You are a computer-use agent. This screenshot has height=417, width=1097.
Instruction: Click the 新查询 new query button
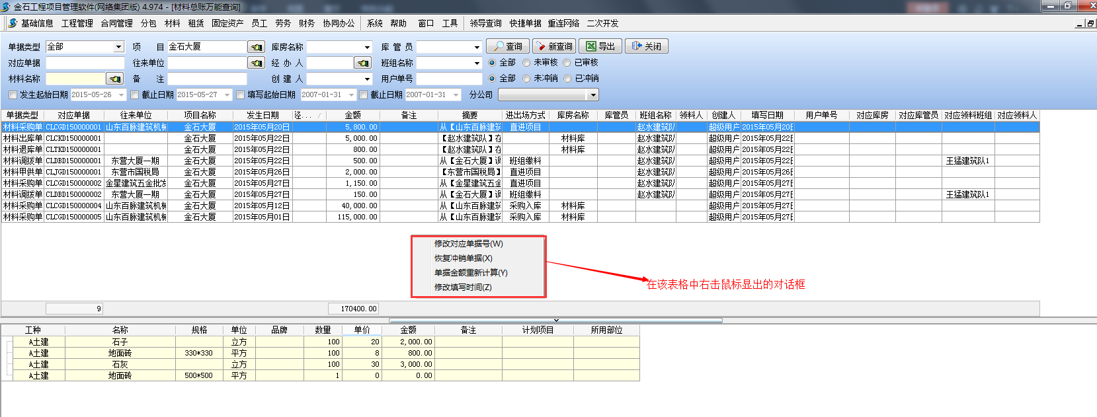pyautogui.click(x=553, y=46)
